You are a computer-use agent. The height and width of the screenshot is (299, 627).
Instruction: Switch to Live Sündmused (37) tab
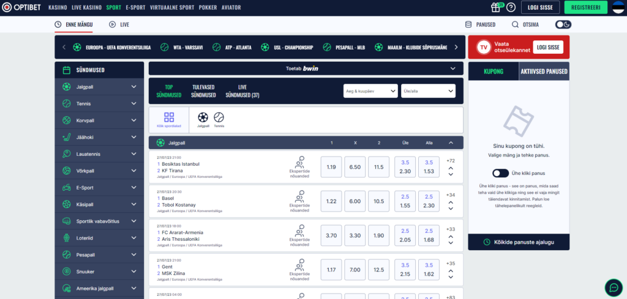(242, 91)
